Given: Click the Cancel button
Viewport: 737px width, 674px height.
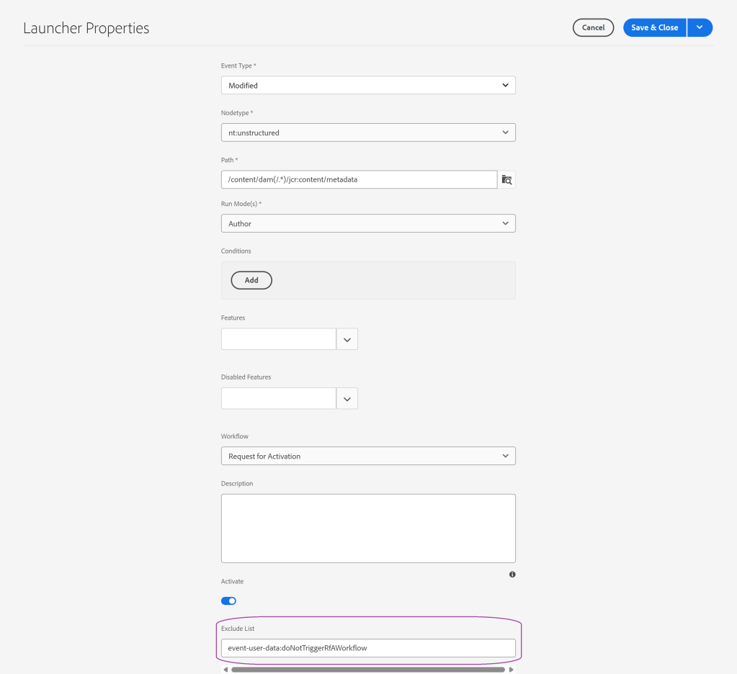Looking at the screenshot, I should (x=593, y=27).
